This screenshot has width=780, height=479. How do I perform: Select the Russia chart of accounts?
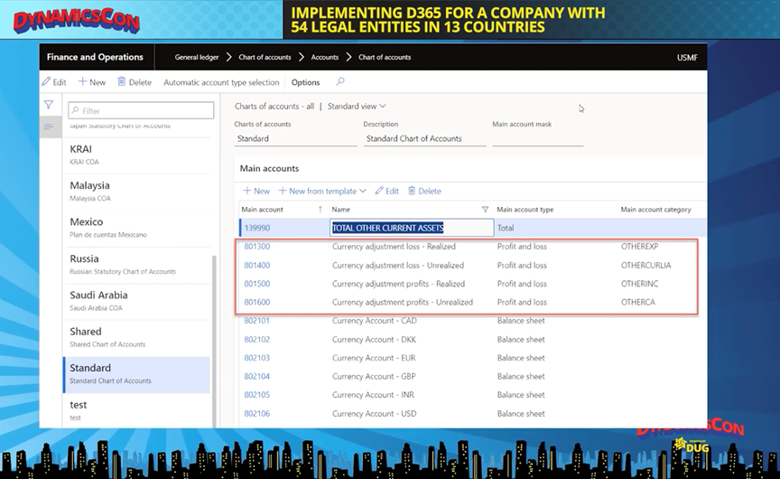(x=85, y=258)
